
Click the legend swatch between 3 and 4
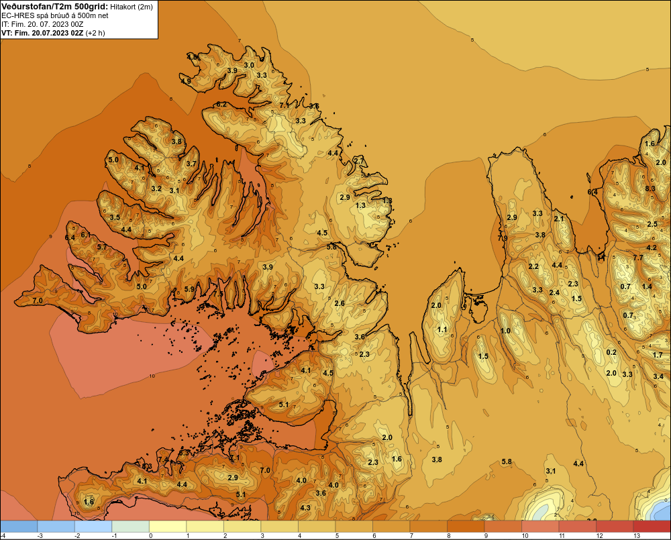279,527
